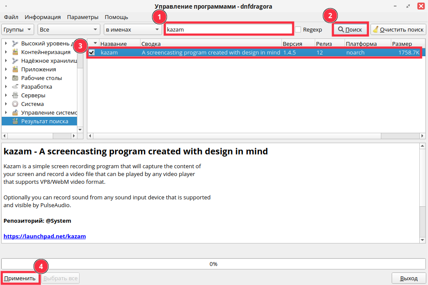
Task: Click the description pane down scroll arrow
Action: click(x=422, y=240)
